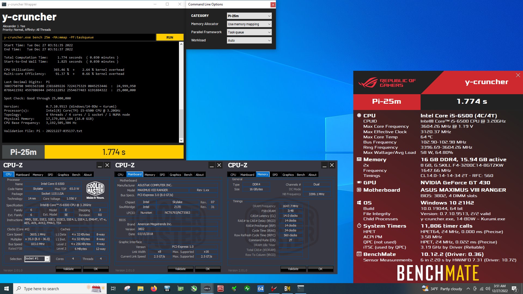This screenshot has height=294, width=523.
Task: Open the Memory Allocator dropdown
Action: pos(249,24)
